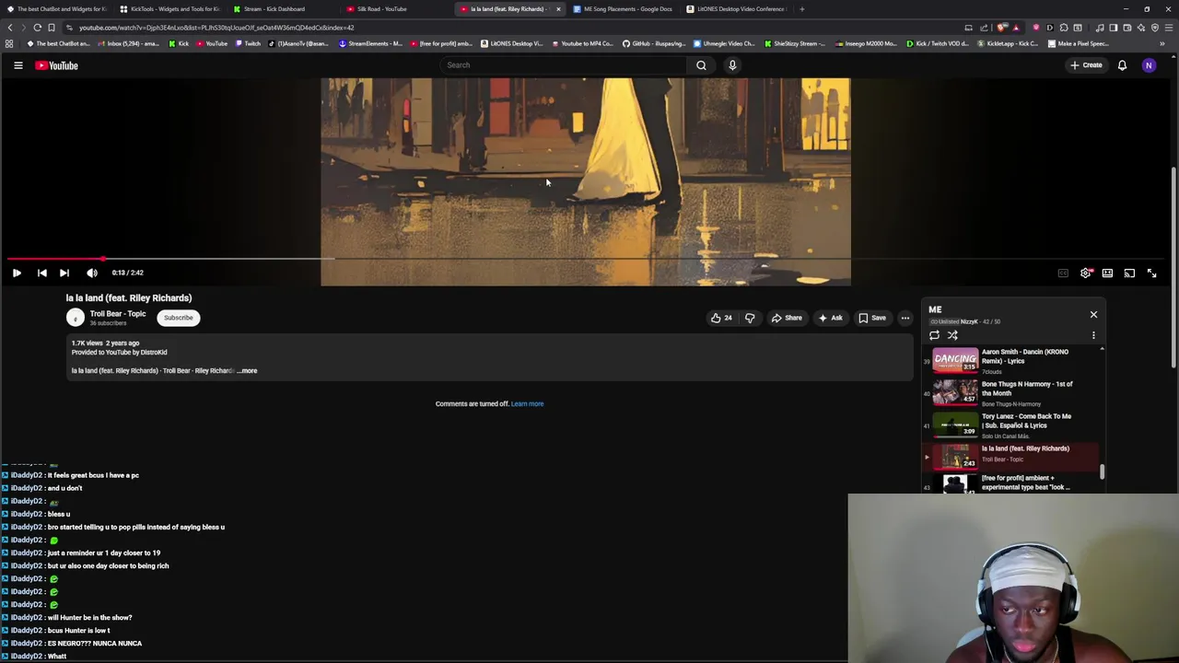Image resolution: width=1179 pixels, height=663 pixels.
Task: Close the ME playlist panel
Action: (1093, 314)
